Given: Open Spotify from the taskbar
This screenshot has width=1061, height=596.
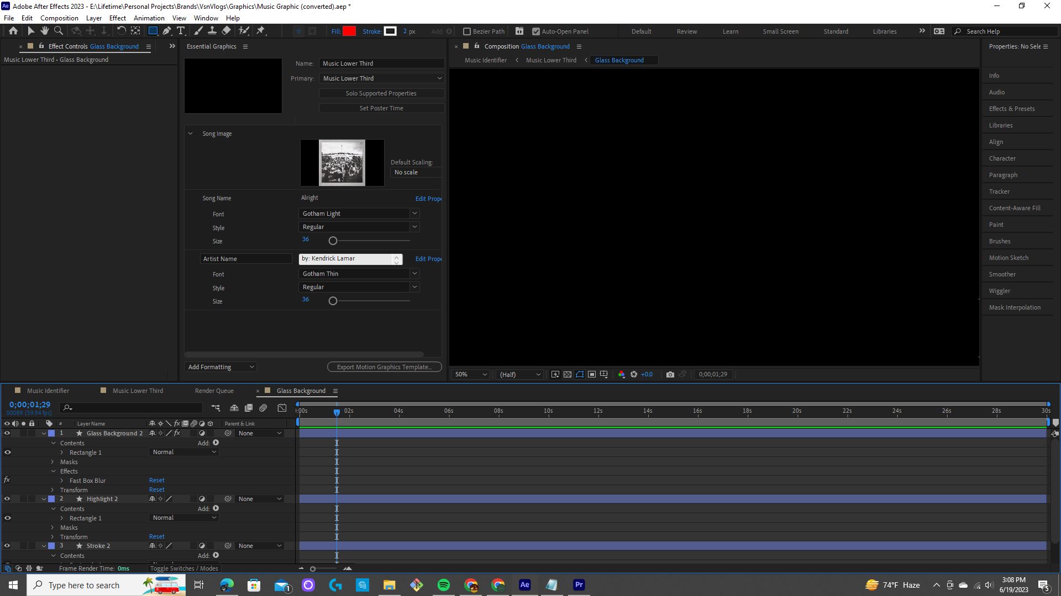Looking at the screenshot, I should [443, 584].
